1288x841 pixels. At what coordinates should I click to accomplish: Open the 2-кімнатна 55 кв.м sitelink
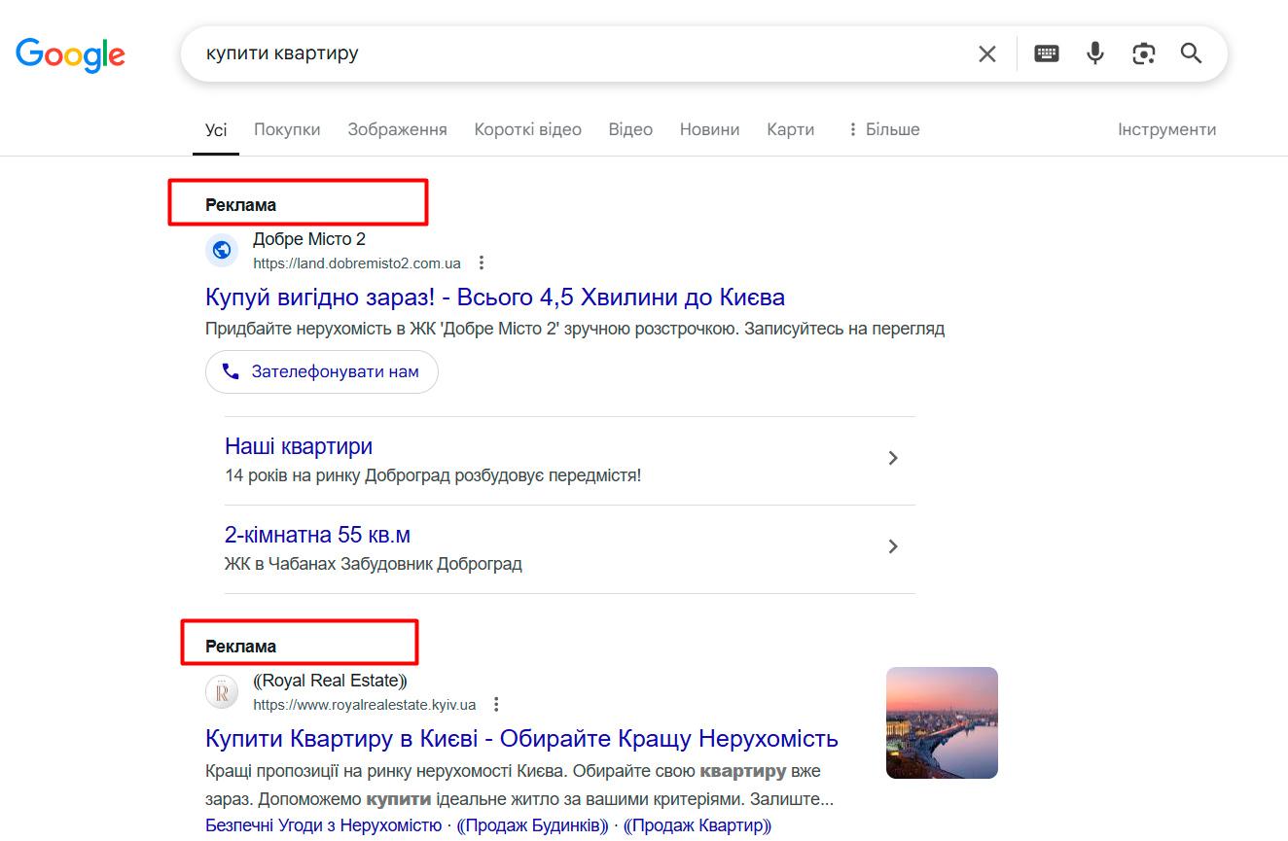[317, 535]
